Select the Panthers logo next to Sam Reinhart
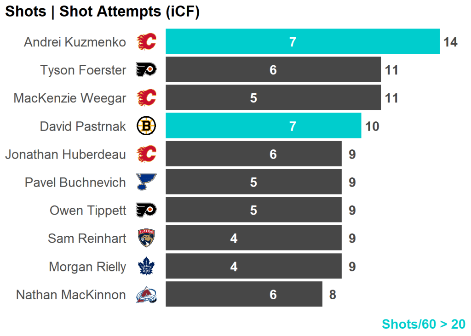This screenshot has width=471, height=336. 146,238
